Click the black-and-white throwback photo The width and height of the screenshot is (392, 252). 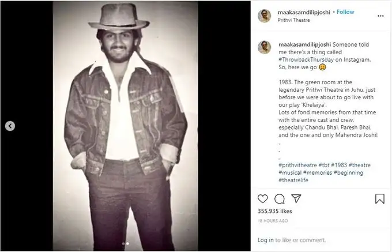(x=126, y=126)
